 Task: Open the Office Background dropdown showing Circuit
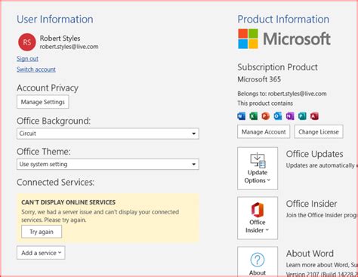(x=108, y=134)
